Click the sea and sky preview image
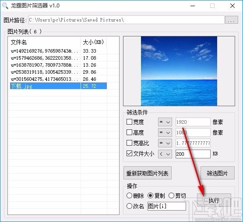The height and width of the screenshot is (222, 243). 179,71
